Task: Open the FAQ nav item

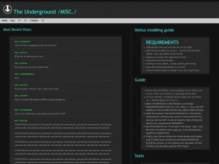Action: tap(13, 21)
